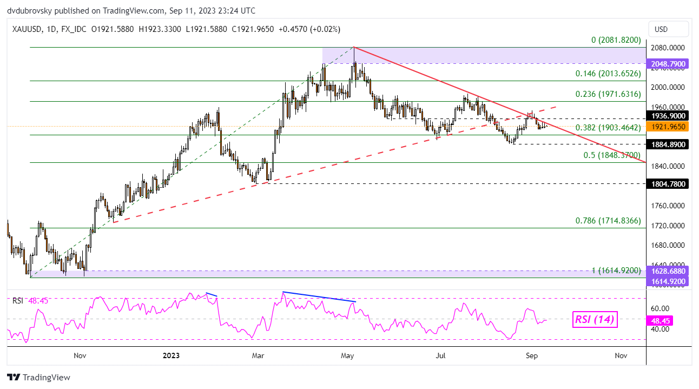Click the black 1936.9000 price label
The height and width of the screenshot is (389, 699).
click(665, 116)
